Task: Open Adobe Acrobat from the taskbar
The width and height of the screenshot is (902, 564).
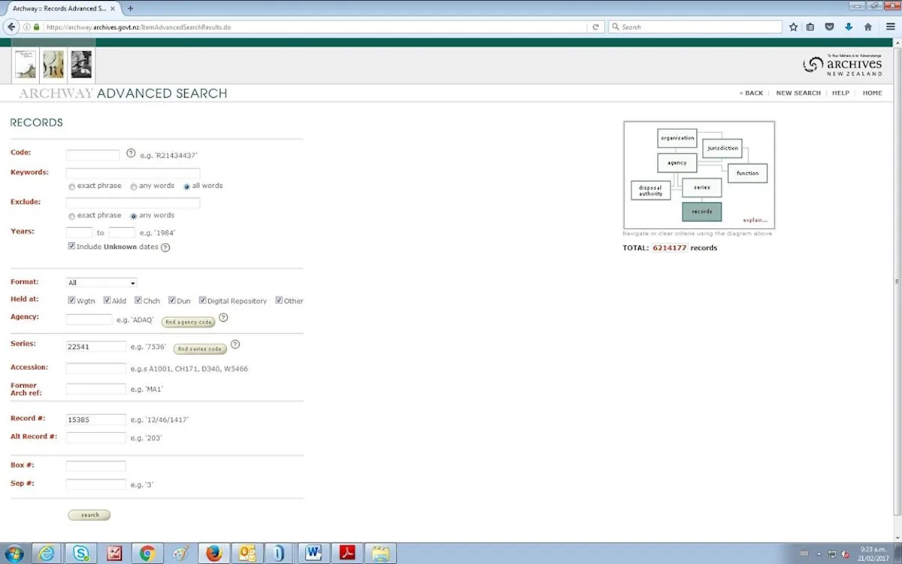Action: 347,553
